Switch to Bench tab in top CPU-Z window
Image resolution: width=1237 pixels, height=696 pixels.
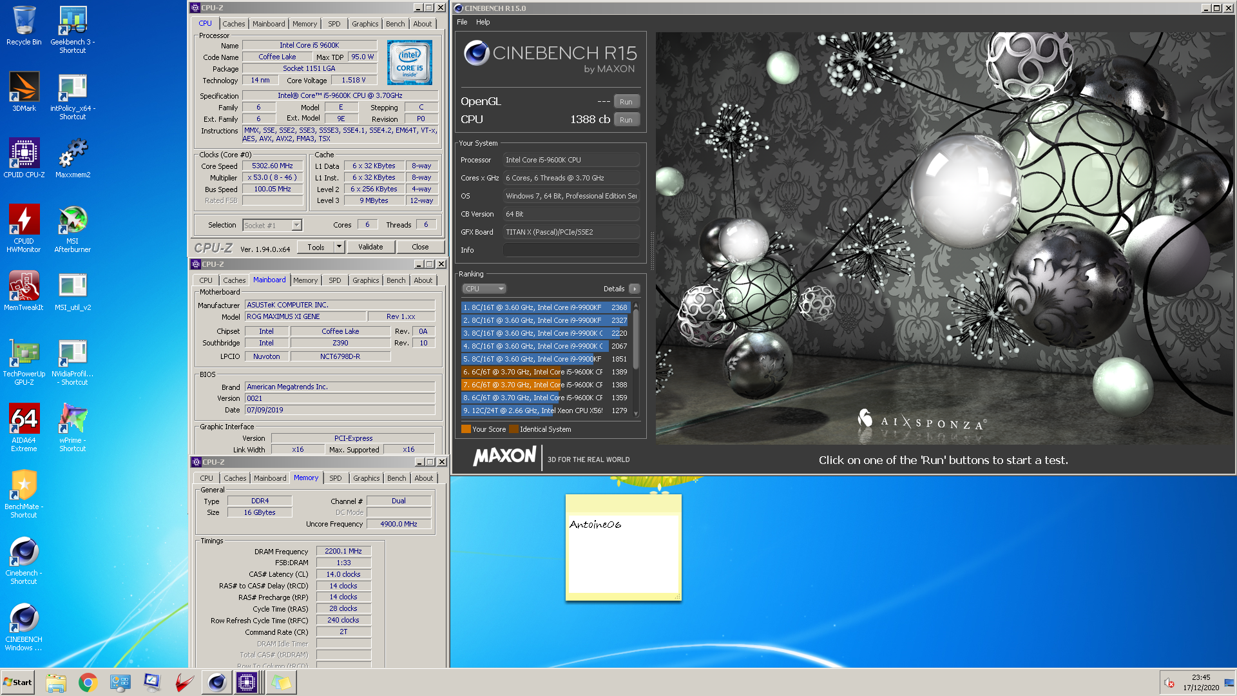396,24
